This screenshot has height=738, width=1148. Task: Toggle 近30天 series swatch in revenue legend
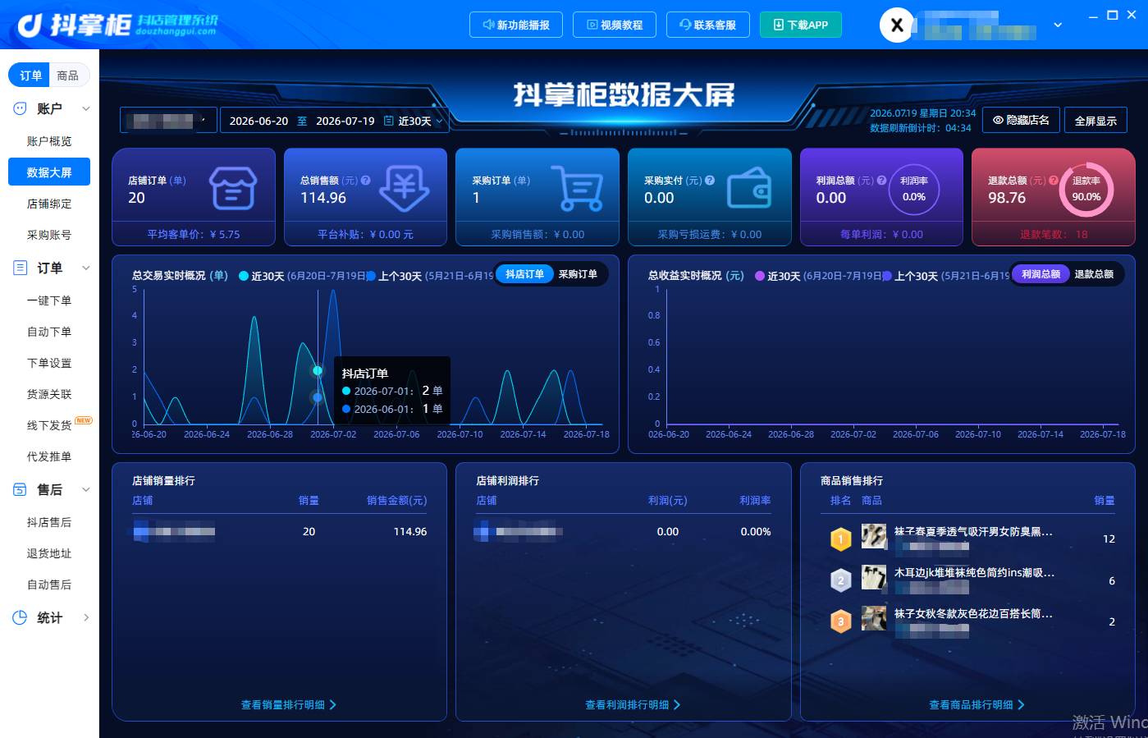click(x=760, y=276)
